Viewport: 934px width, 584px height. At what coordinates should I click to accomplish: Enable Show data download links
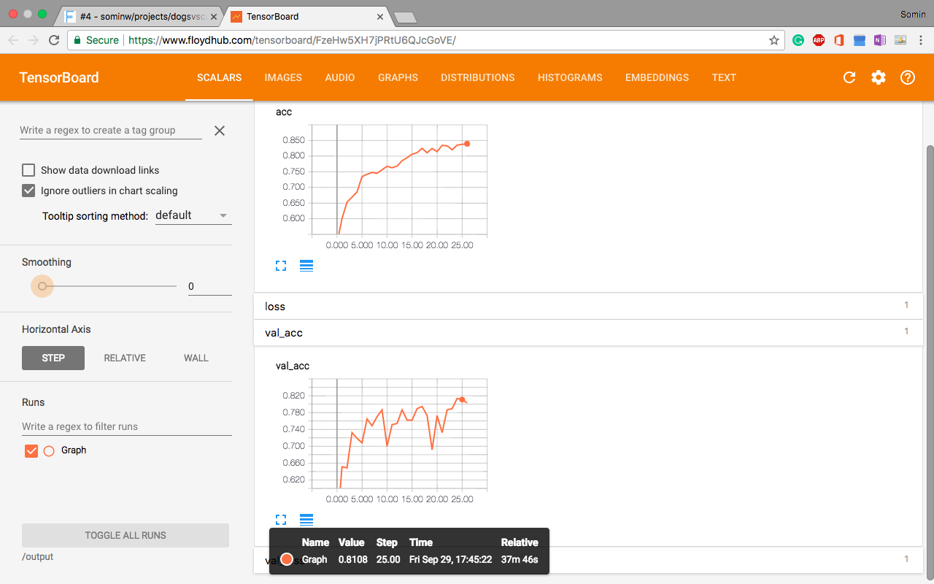pos(28,170)
